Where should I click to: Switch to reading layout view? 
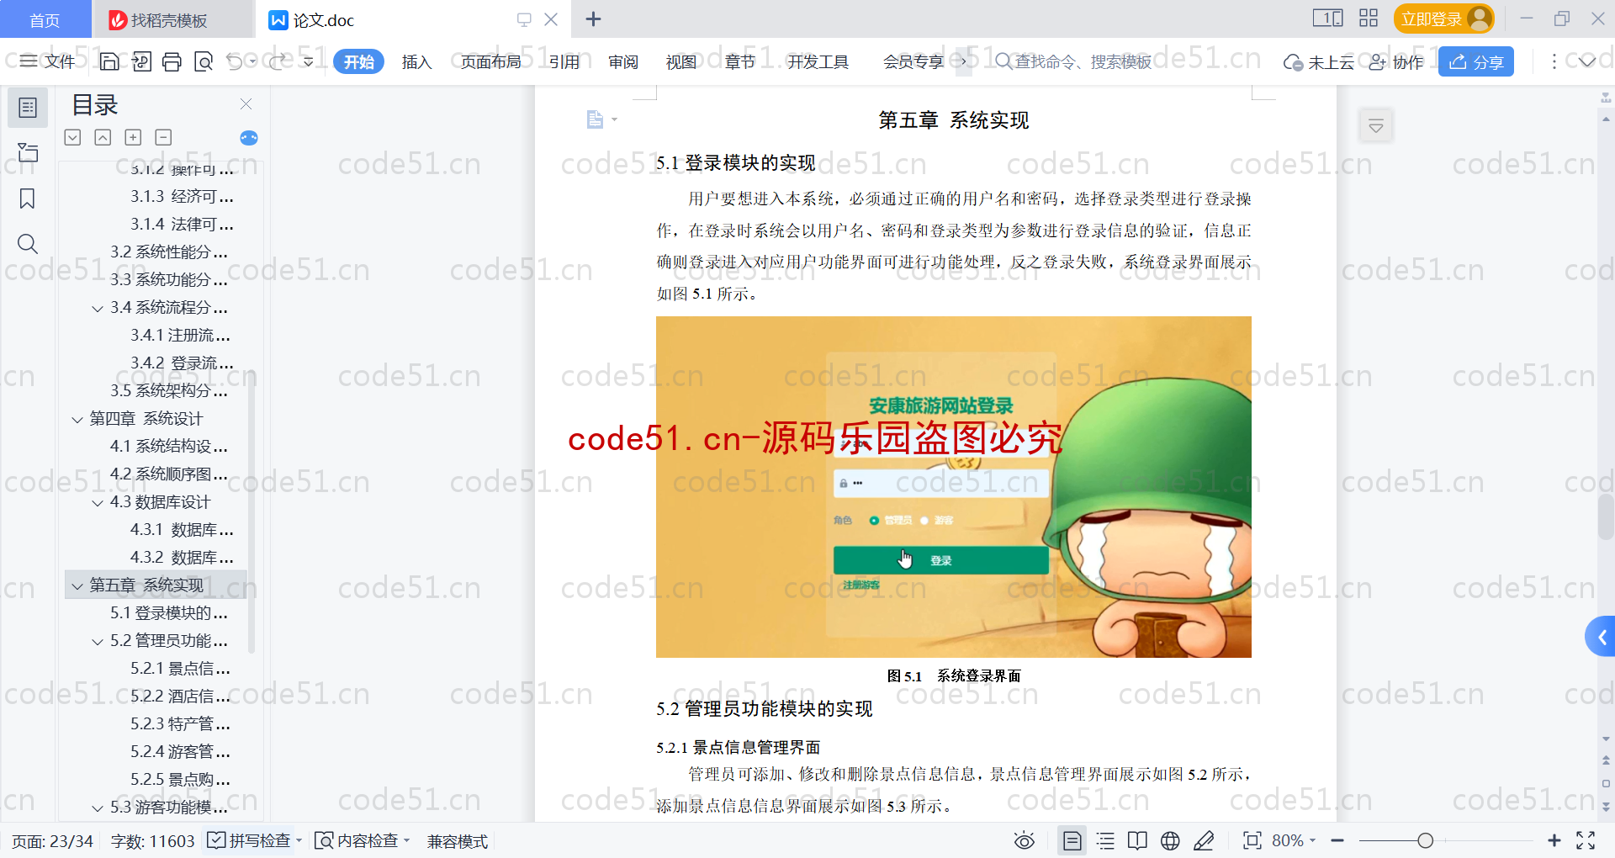pyautogui.click(x=1137, y=840)
